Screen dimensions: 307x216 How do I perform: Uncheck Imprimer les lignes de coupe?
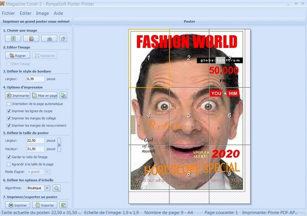[9, 111]
